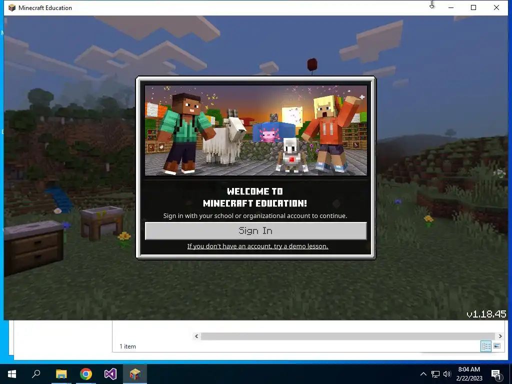512x384 pixels.
Task: Switch File Explorer to large icons view
Action: click(x=497, y=346)
